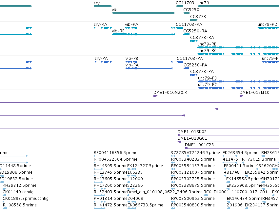Select the RH01314.5prime EST label

coord(110,199)
